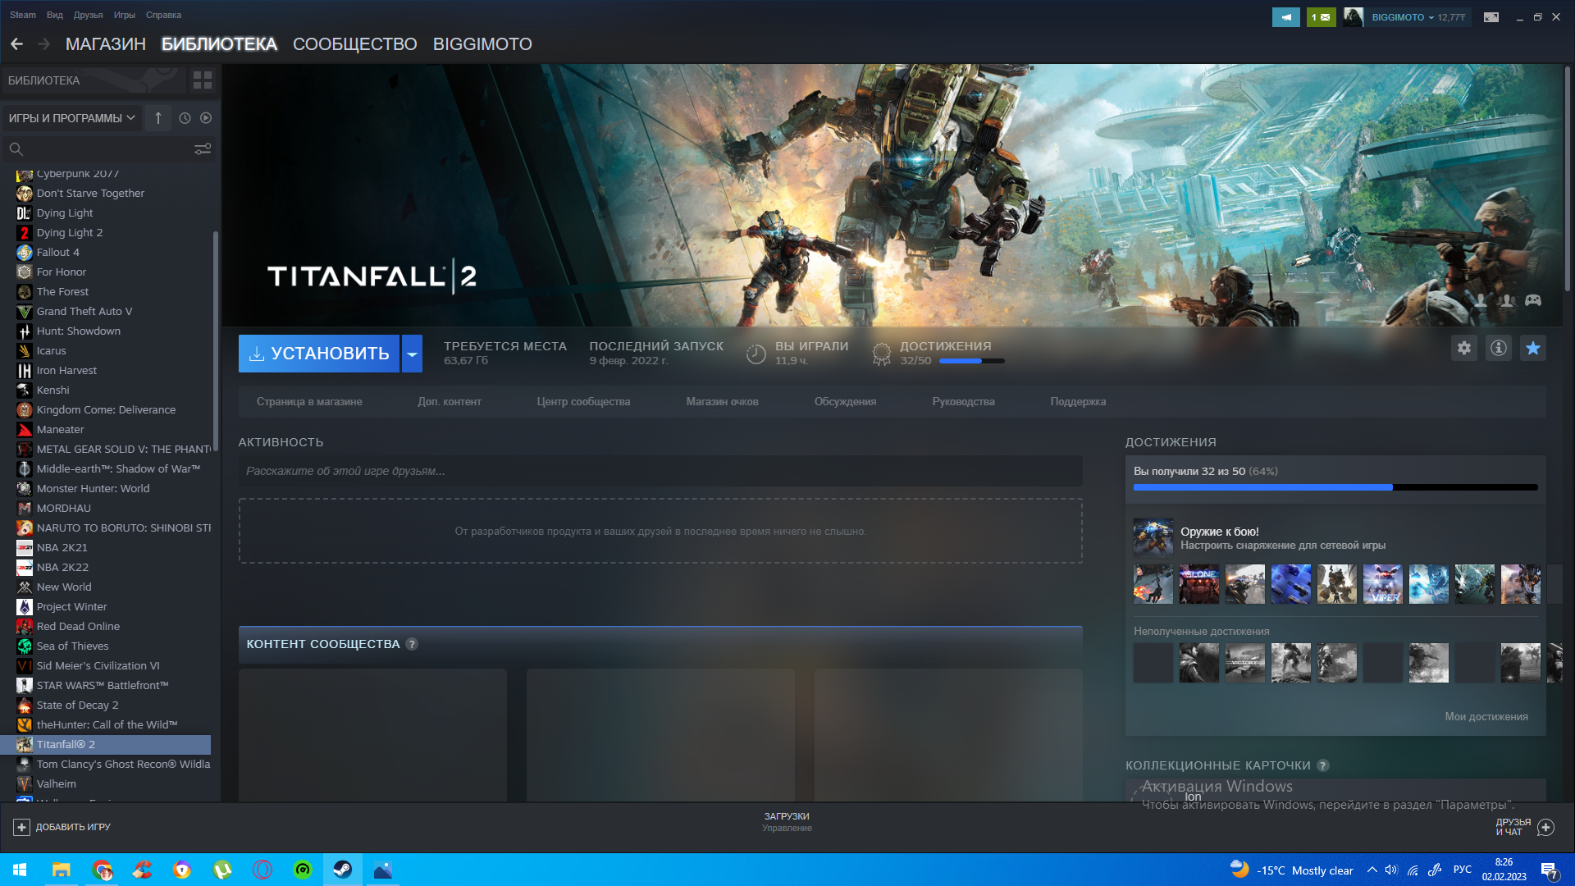
Task: Open game settings gear icon
Action: coord(1463,348)
